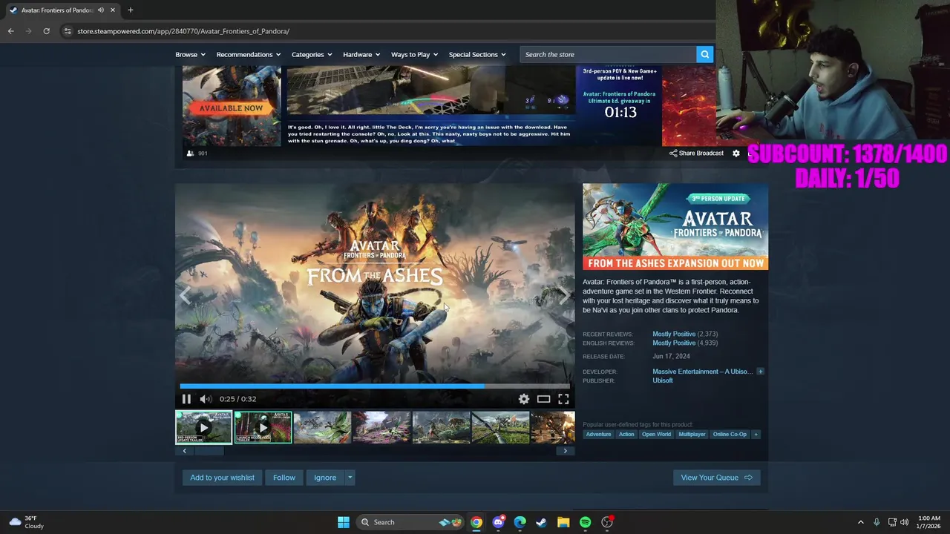
Task: Expand the Browse menu
Action: tap(190, 54)
